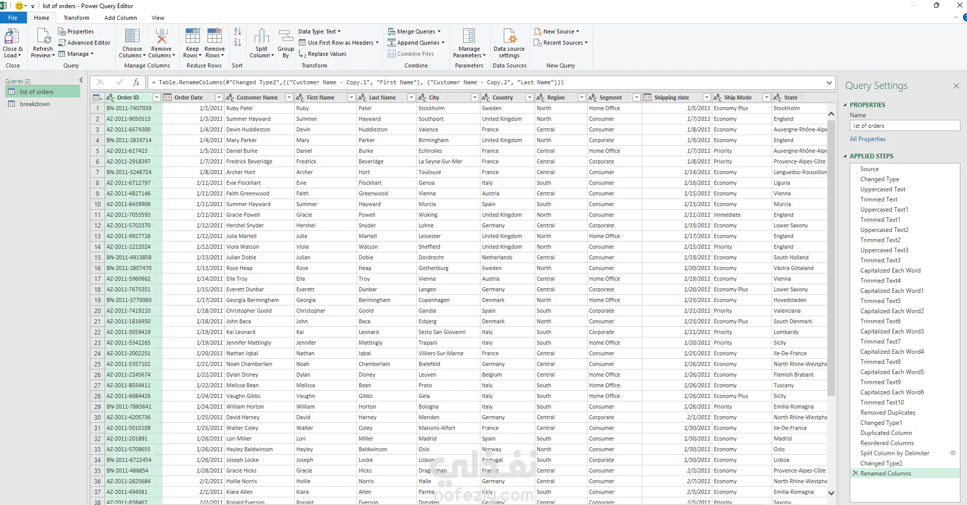
Task: Expand the formula bar
Action: tap(829, 82)
